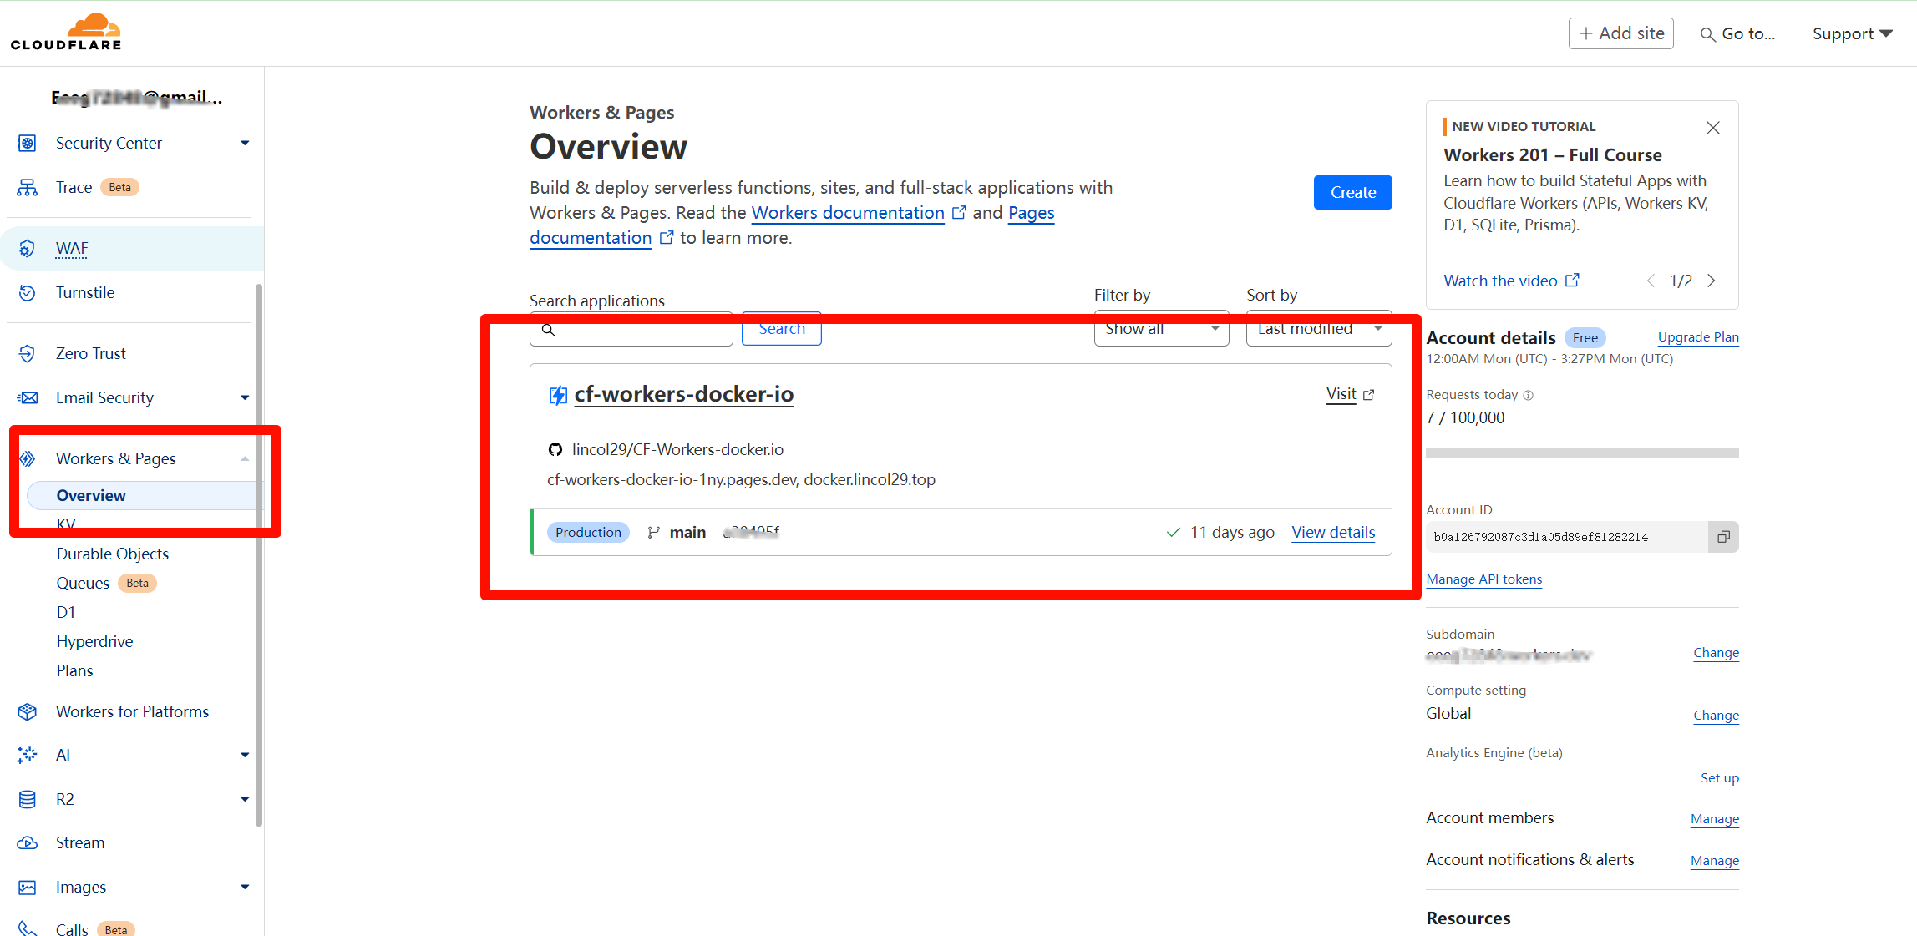Screen dimensions: 1917x936
Task: Copy the Account ID with the copy icon
Action: 1722,537
